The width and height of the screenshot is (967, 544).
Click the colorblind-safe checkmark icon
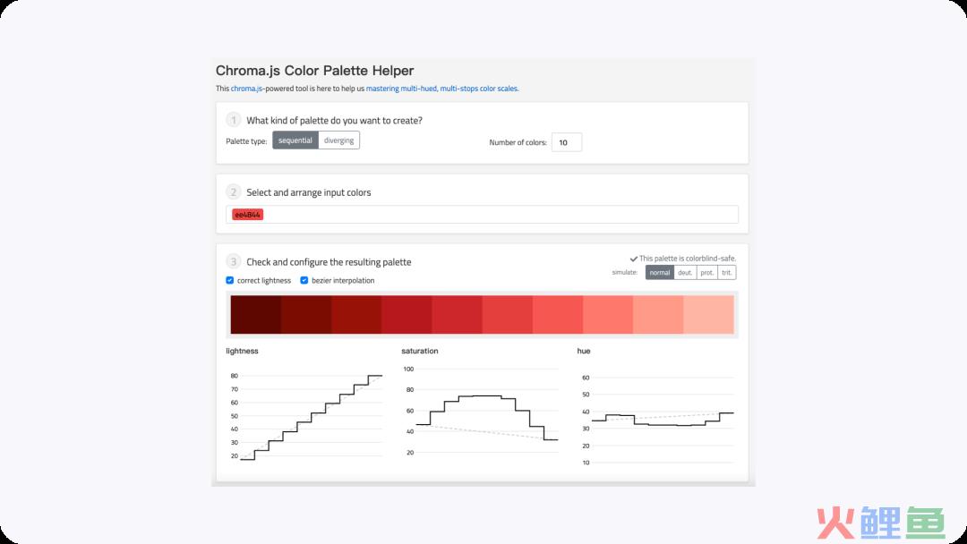633,259
